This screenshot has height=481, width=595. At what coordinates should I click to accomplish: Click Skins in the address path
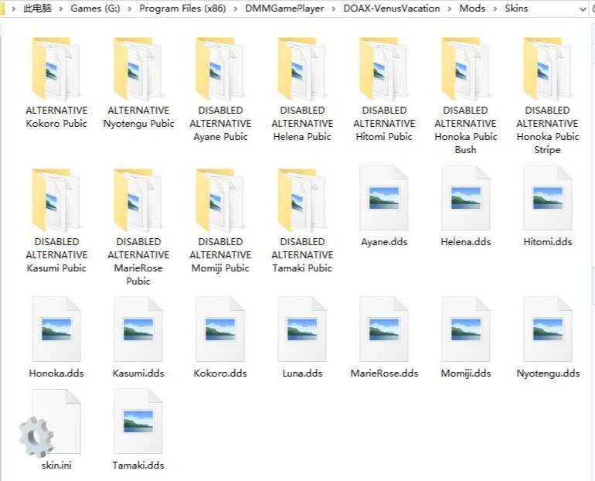pyautogui.click(x=516, y=9)
